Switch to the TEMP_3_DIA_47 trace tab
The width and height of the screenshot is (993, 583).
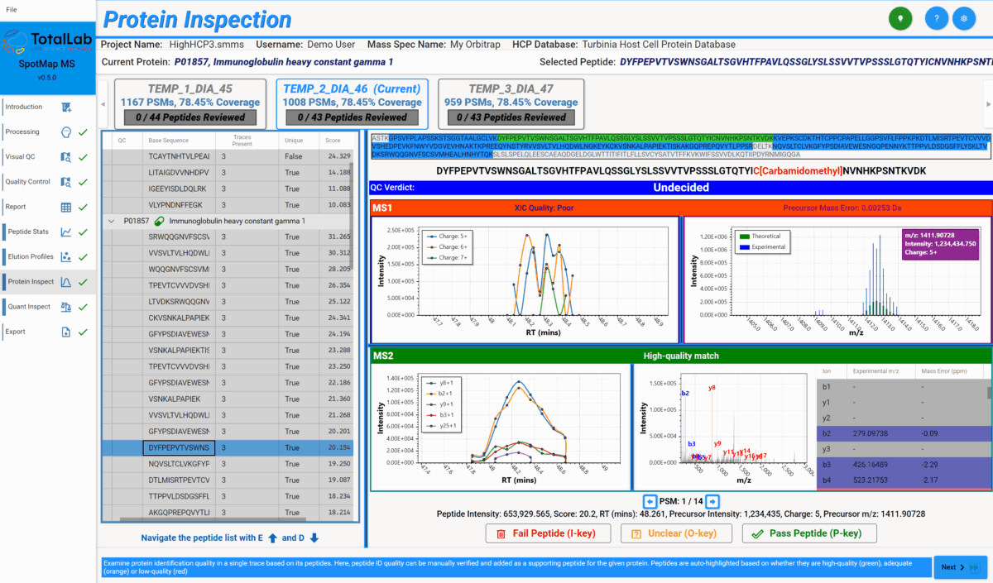click(x=511, y=102)
